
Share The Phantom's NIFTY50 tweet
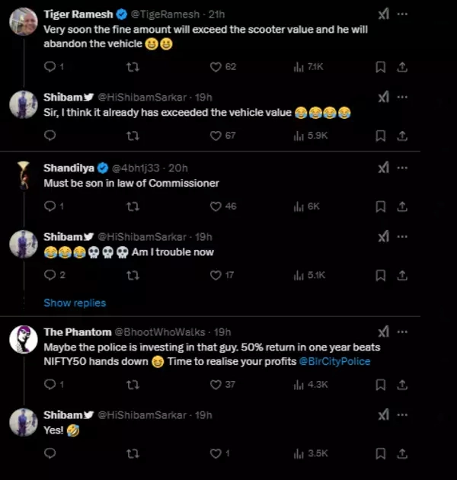(403, 385)
